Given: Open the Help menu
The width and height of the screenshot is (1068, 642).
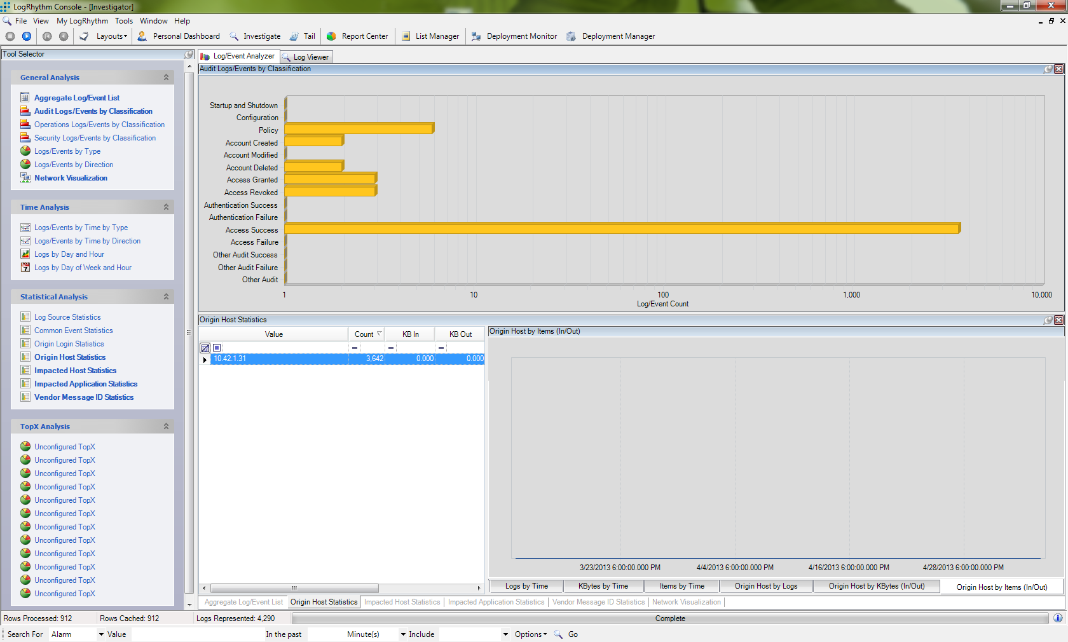Looking at the screenshot, I should (182, 21).
